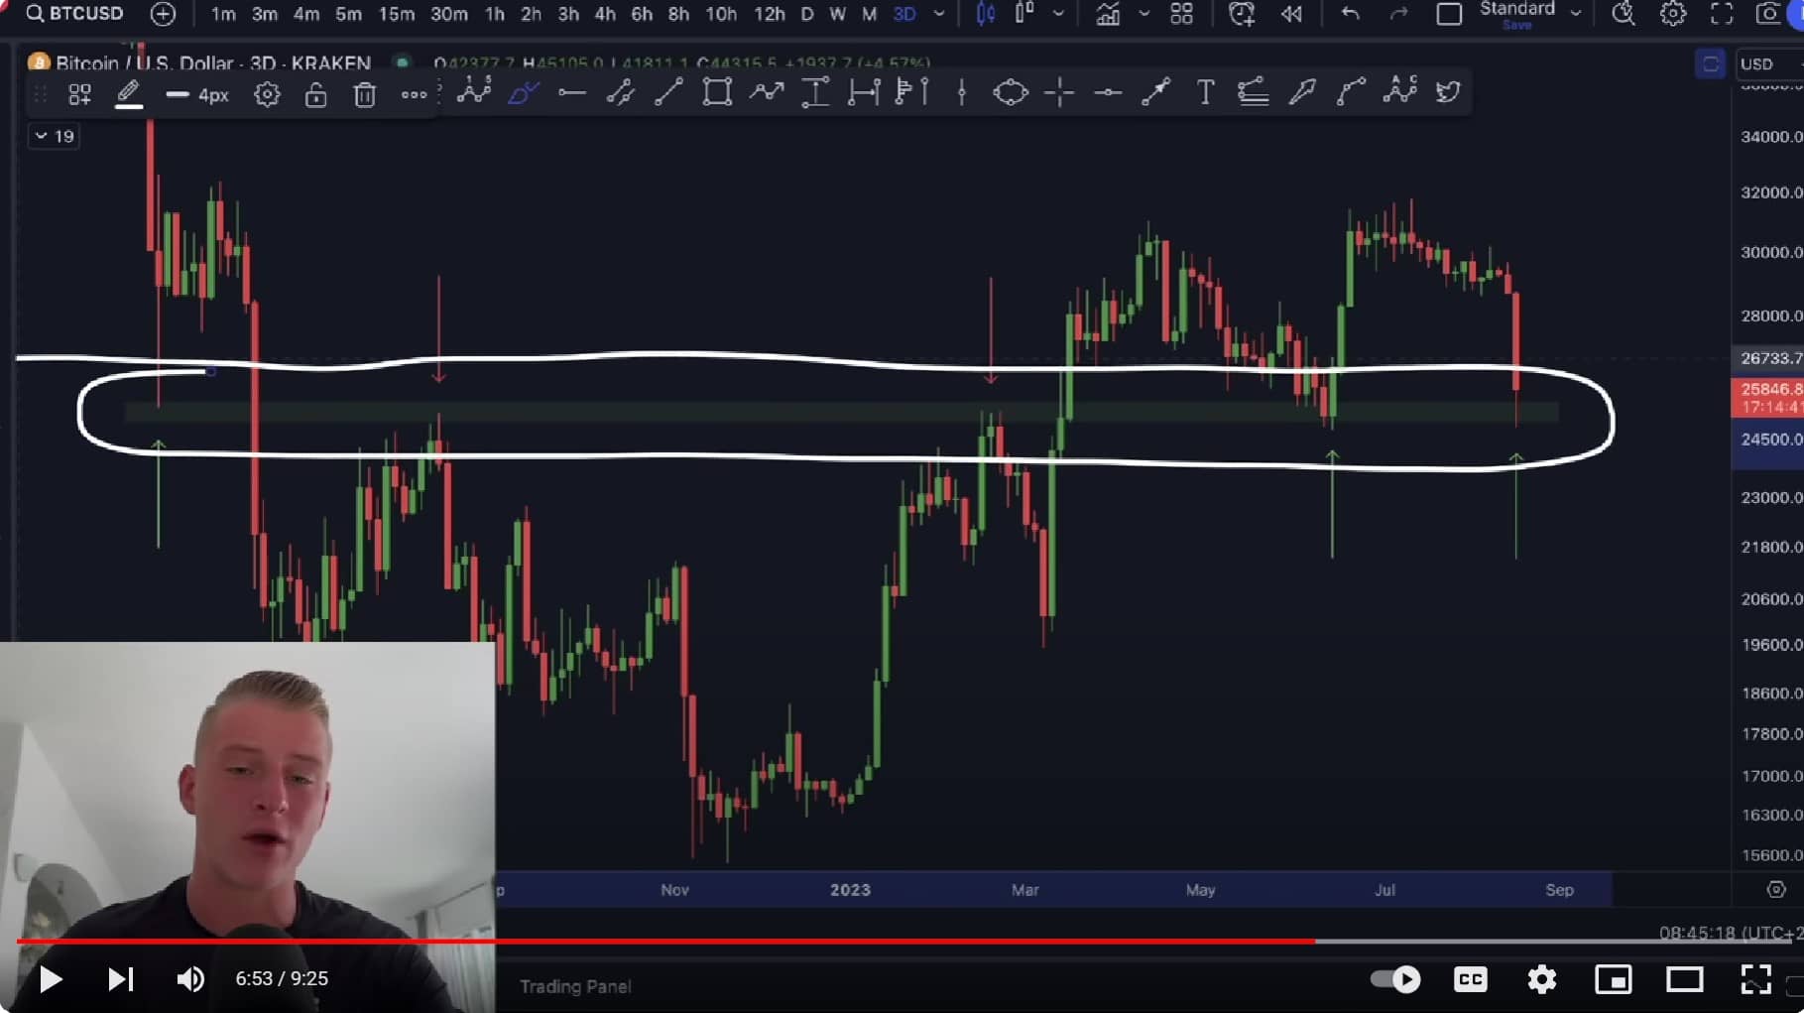Open the bar style icon next to candles
1804x1013 pixels.
tap(1023, 13)
